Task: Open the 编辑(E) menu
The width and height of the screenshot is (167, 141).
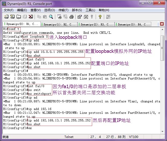Action: (x=22, y=10)
